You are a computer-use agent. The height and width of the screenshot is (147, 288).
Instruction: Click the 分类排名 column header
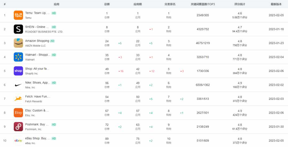(170, 4)
